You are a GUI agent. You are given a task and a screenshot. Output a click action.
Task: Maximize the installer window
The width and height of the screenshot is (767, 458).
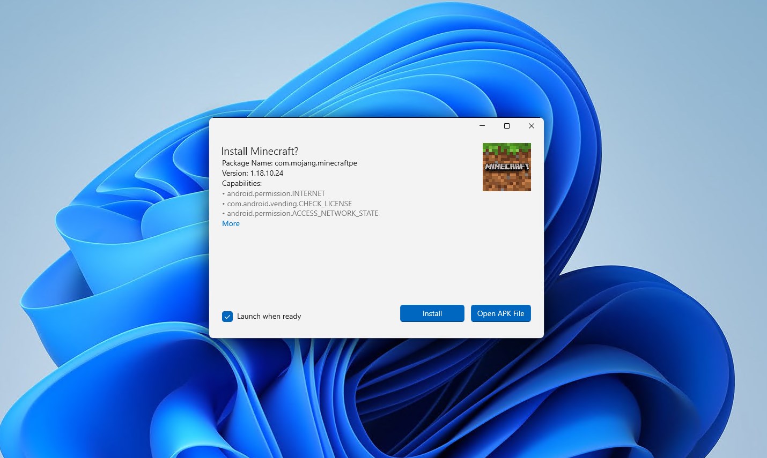(507, 126)
